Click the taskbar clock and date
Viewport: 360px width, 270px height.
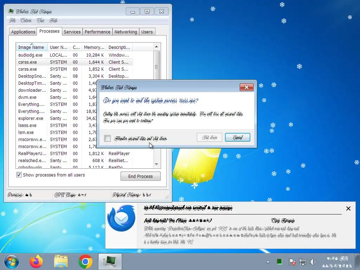click(337, 262)
